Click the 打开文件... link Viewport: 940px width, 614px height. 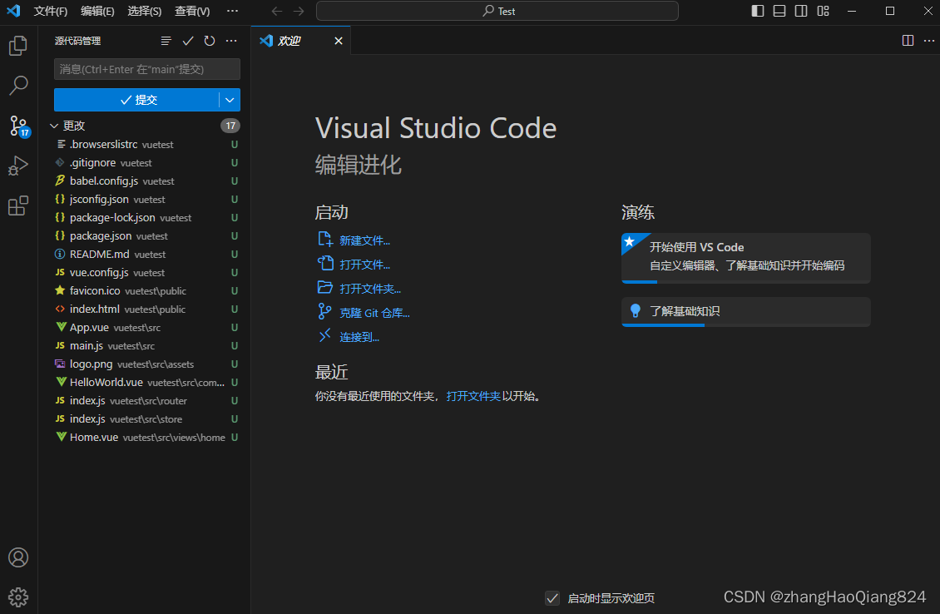click(x=364, y=265)
